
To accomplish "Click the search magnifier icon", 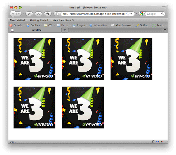I will (x=162, y=14).
